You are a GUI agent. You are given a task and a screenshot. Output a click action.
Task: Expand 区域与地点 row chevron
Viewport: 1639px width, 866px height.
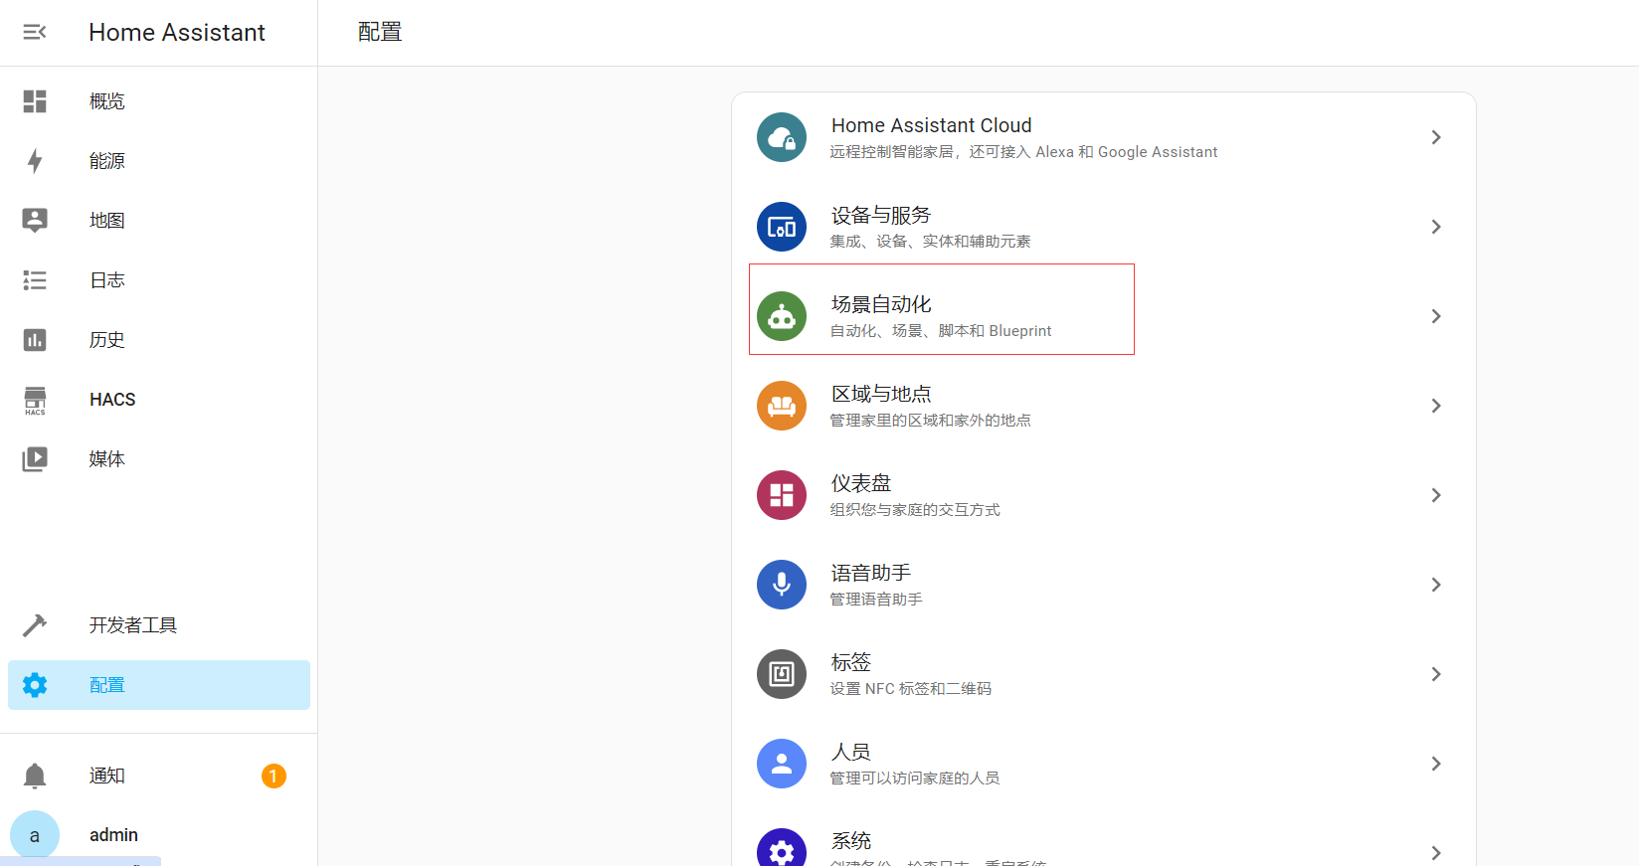1436,406
